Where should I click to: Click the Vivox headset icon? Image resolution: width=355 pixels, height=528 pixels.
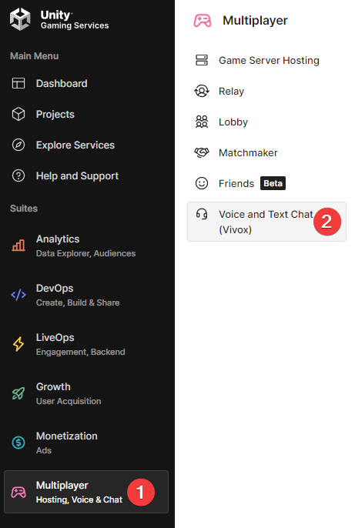pos(202,214)
